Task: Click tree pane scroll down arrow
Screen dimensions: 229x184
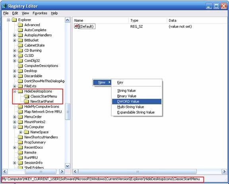Action: [68, 166]
